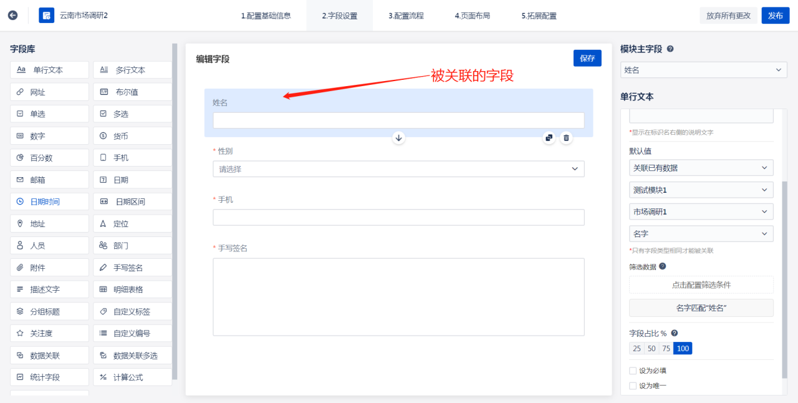Open the 5.拓展配置 tab
This screenshot has height=403, width=798.
(x=539, y=16)
